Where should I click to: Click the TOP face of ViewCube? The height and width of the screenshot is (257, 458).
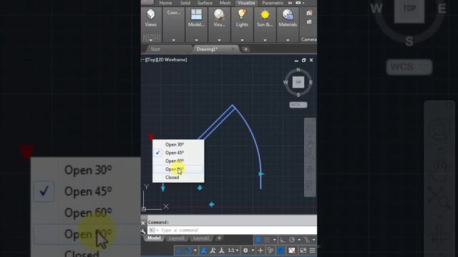pos(298,82)
